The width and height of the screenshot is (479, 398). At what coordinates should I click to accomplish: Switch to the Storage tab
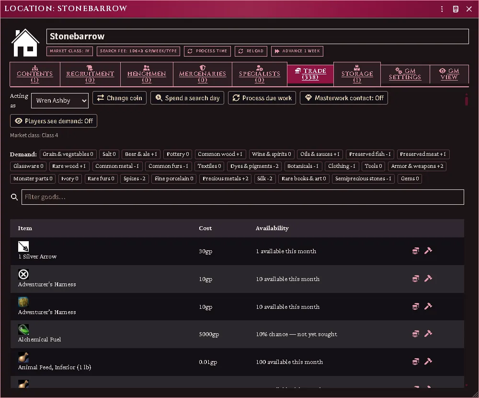tap(357, 74)
